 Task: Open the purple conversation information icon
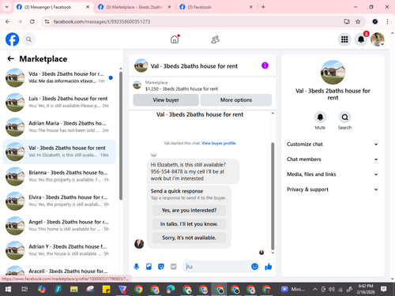pos(265,66)
